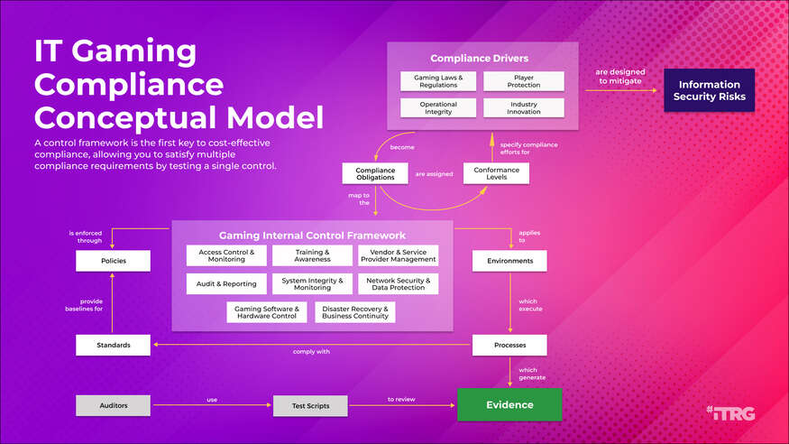The image size is (789, 444).
Task: Click the 'comply with' arrow label
Action: [311, 351]
